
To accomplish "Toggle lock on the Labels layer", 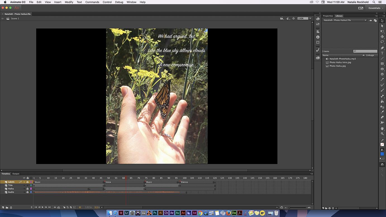I will [27, 182].
